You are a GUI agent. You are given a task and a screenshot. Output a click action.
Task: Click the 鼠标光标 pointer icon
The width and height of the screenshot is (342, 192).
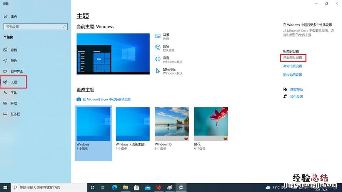158,71
